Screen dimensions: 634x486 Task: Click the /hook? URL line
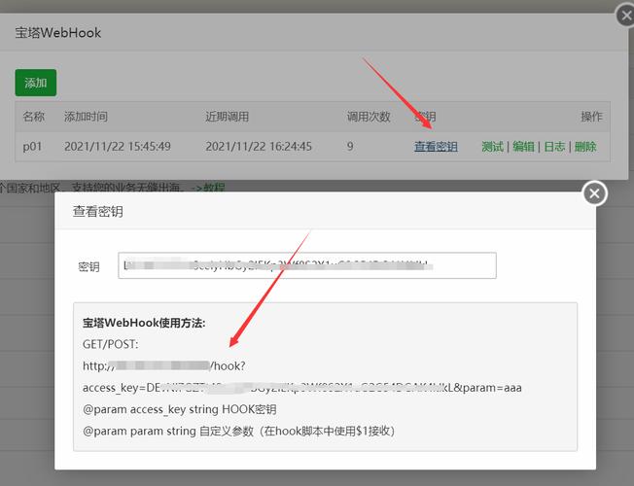click(163, 365)
